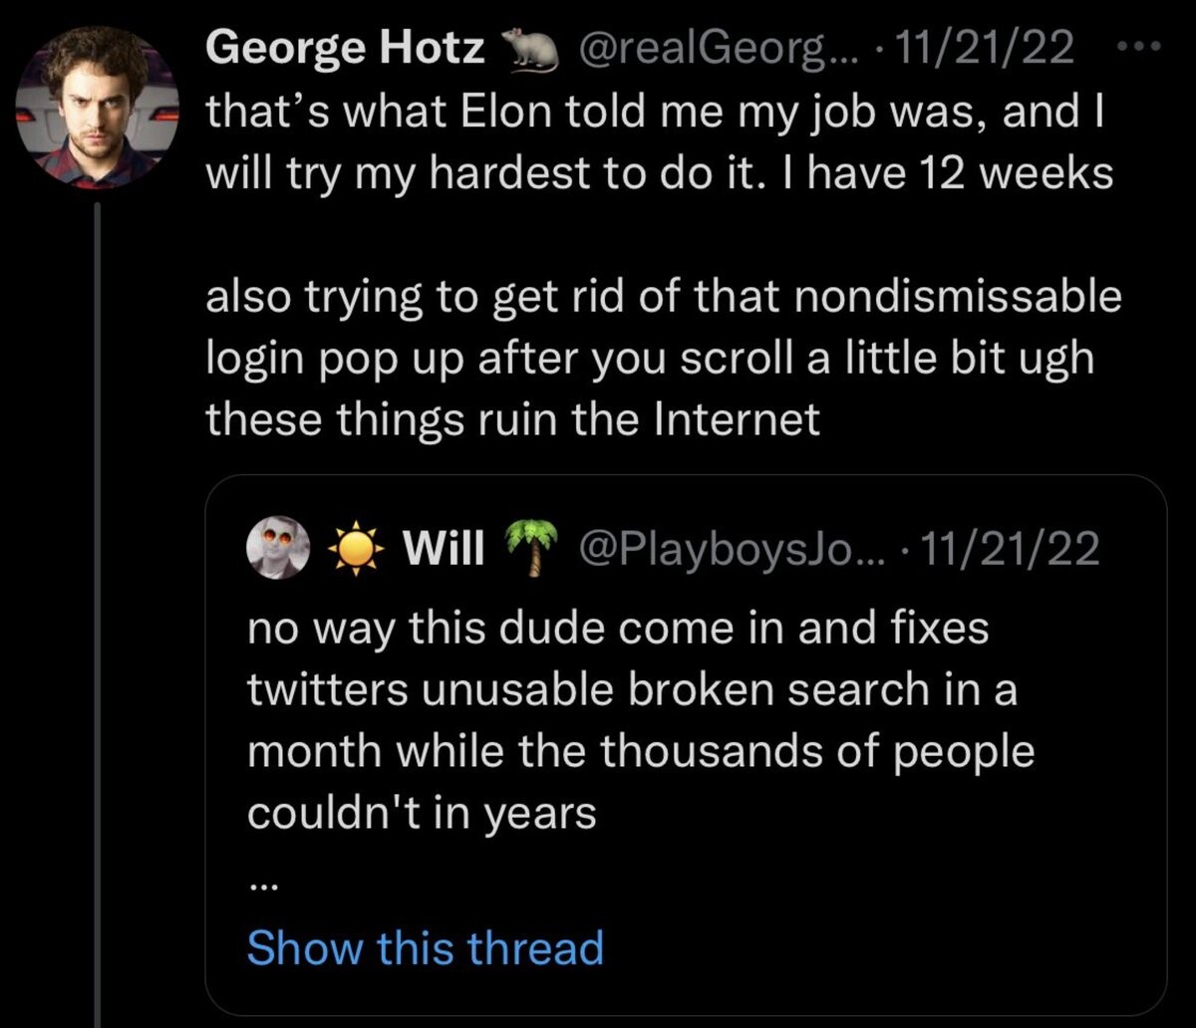Click the vertical thread line below the avatar
Image resolution: width=1196 pixels, height=1028 pixels.
[x=99, y=598]
